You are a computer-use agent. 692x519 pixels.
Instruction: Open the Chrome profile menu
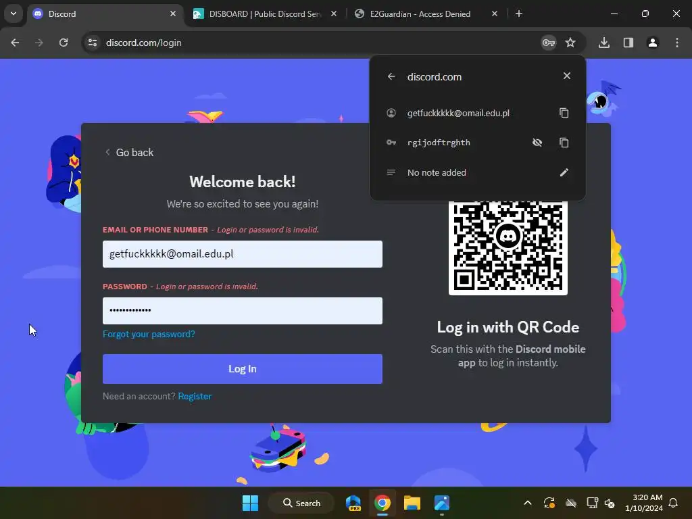[x=653, y=43]
